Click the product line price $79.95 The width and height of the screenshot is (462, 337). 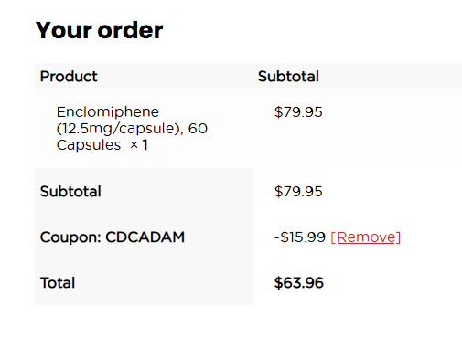click(298, 112)
